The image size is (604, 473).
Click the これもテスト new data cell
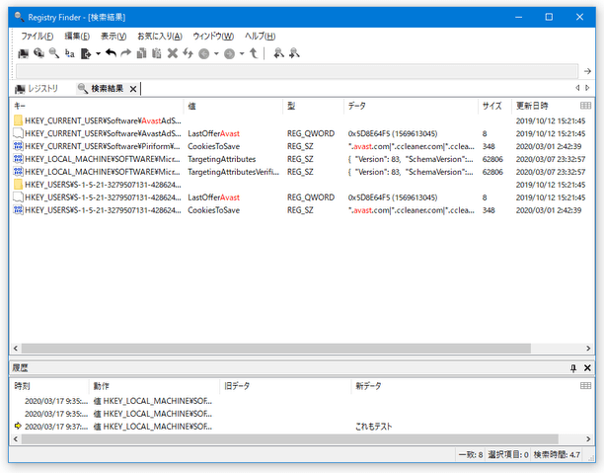[x=374, y=427]
